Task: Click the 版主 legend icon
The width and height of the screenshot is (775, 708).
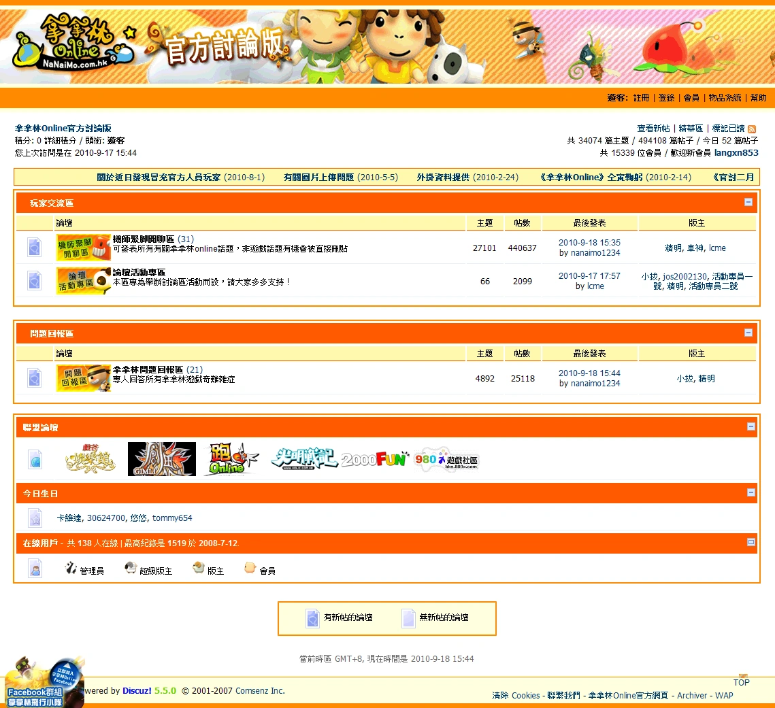Action: (x=199, y=568)
